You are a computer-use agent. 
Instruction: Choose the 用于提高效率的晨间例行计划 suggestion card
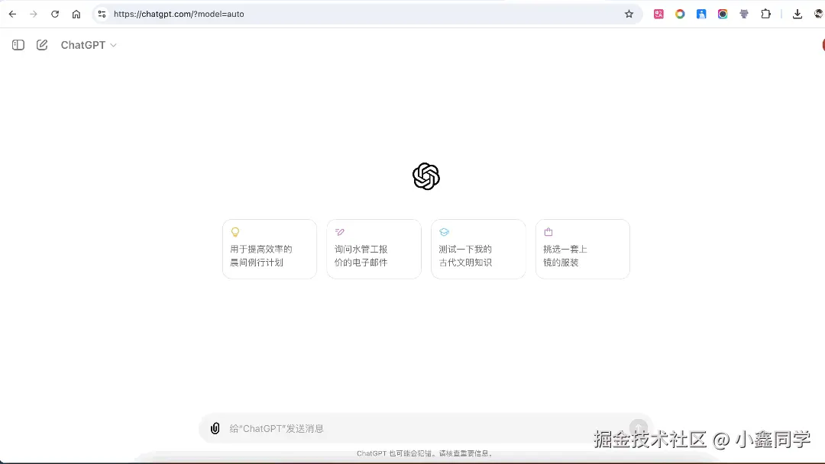270,249
